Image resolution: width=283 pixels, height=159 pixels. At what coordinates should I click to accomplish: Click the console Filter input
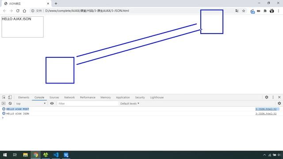click(88, 103)
